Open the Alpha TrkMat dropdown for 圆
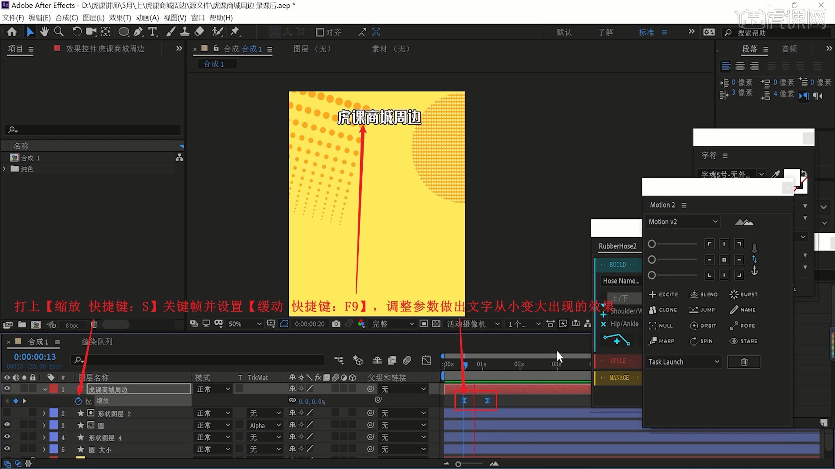835x469 pixels. pos(265,426)
